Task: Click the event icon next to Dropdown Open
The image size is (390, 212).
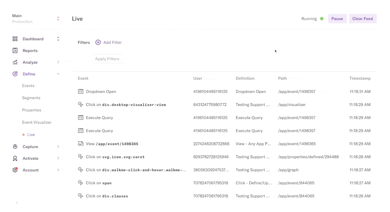Action: [x=81, y=91]
